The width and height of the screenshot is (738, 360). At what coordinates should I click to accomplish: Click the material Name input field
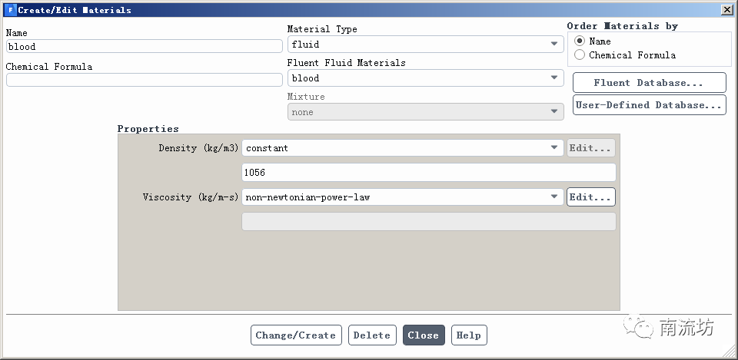pos(144,46)
